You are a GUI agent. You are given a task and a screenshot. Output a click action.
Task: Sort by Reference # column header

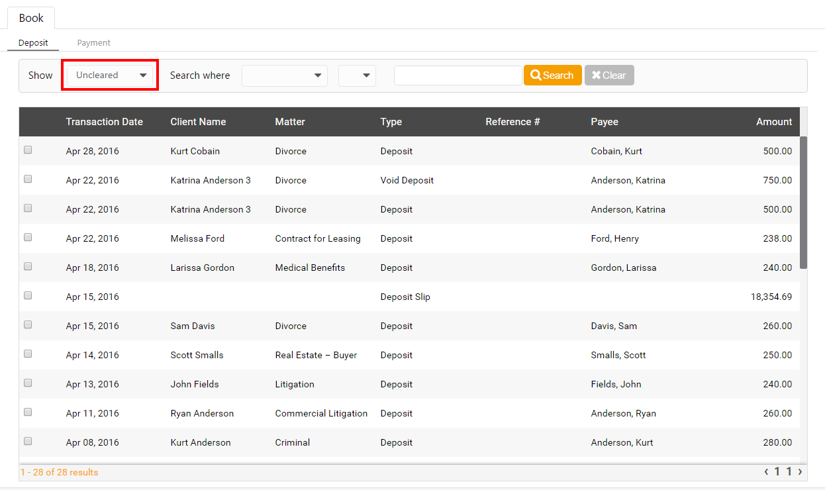tap(512, 122)
